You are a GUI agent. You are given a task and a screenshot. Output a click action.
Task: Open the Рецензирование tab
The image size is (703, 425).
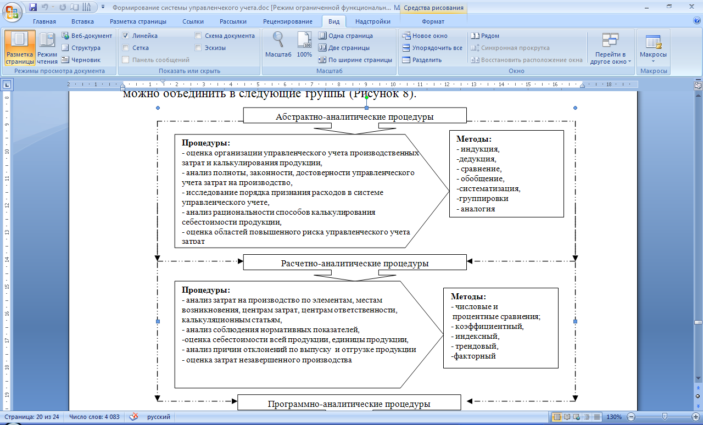pyautogui.click(x=287, y=21)
